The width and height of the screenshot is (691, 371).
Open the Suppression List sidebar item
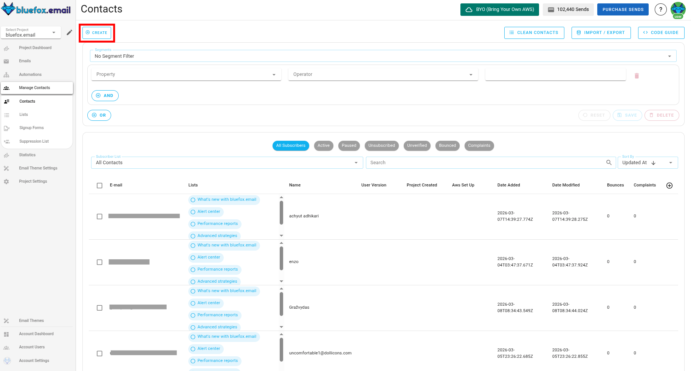tap(34, 141)
